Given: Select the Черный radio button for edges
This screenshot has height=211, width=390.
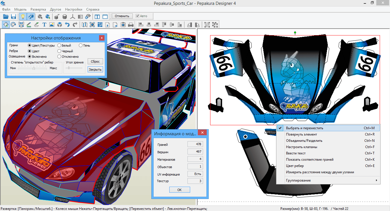Looking at the screenshot, I should pyautogui.click(x=59, y=51).
